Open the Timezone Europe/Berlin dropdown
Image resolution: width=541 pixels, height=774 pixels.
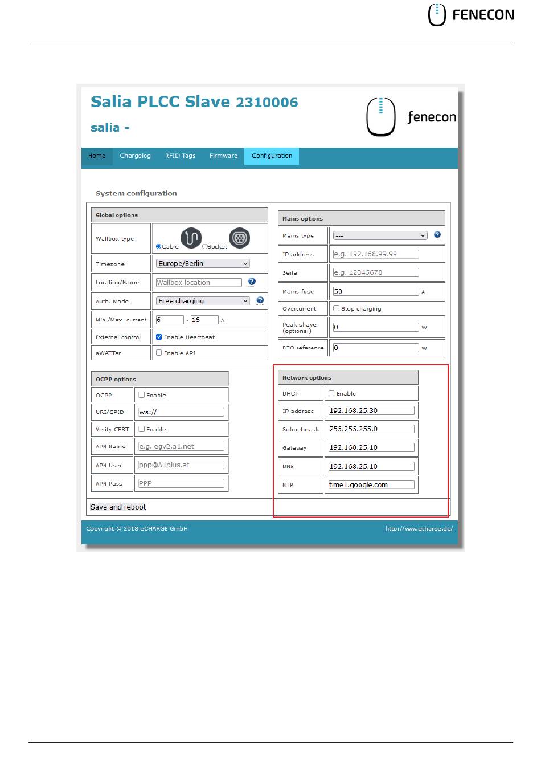point(203,263)
